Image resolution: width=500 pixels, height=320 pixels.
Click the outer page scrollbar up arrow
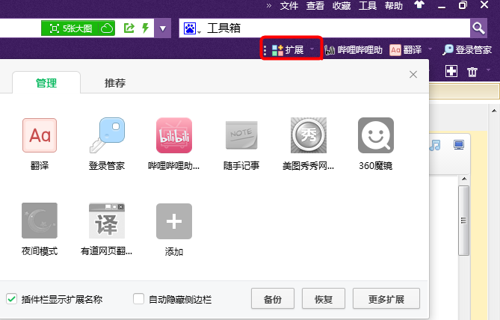pyautogui.click(x=494, y=111)
